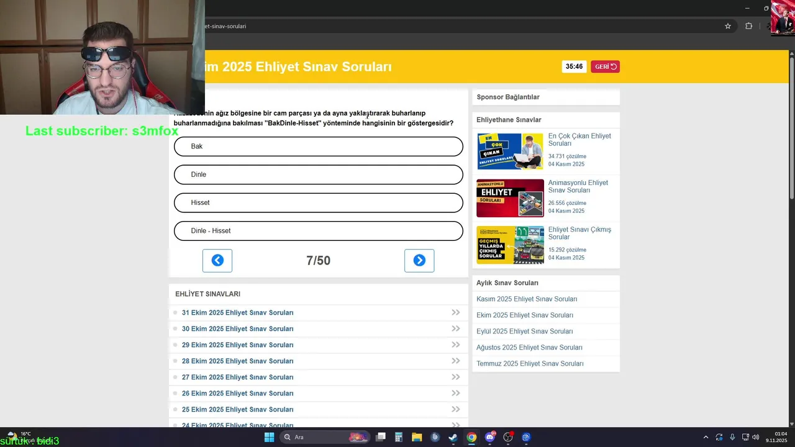Screen dimensions: 795x447
Task: Open Kasım 2025 monthly exam questions
Action: click(x=527, y=299)
